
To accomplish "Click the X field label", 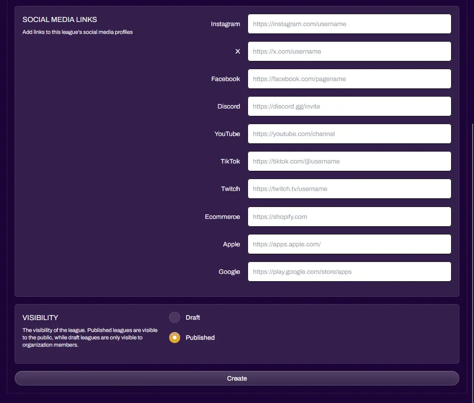I will pyautogui.click(x=237, y=51).
